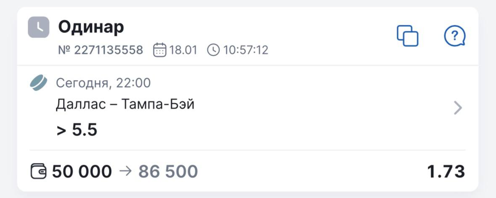Click the 50 000 stake amount
496x198 pixels.
82,171
